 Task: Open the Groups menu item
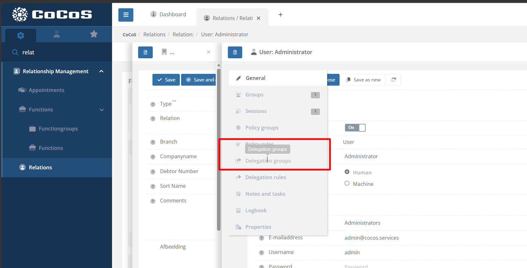tap(278, 95)
